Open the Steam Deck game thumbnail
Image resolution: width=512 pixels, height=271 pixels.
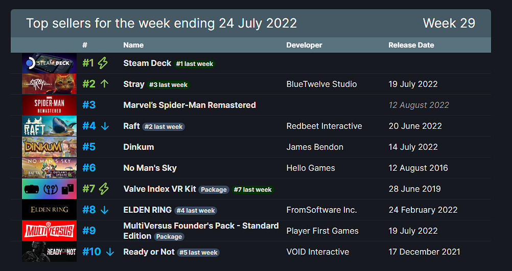click(x=49, y=63)
